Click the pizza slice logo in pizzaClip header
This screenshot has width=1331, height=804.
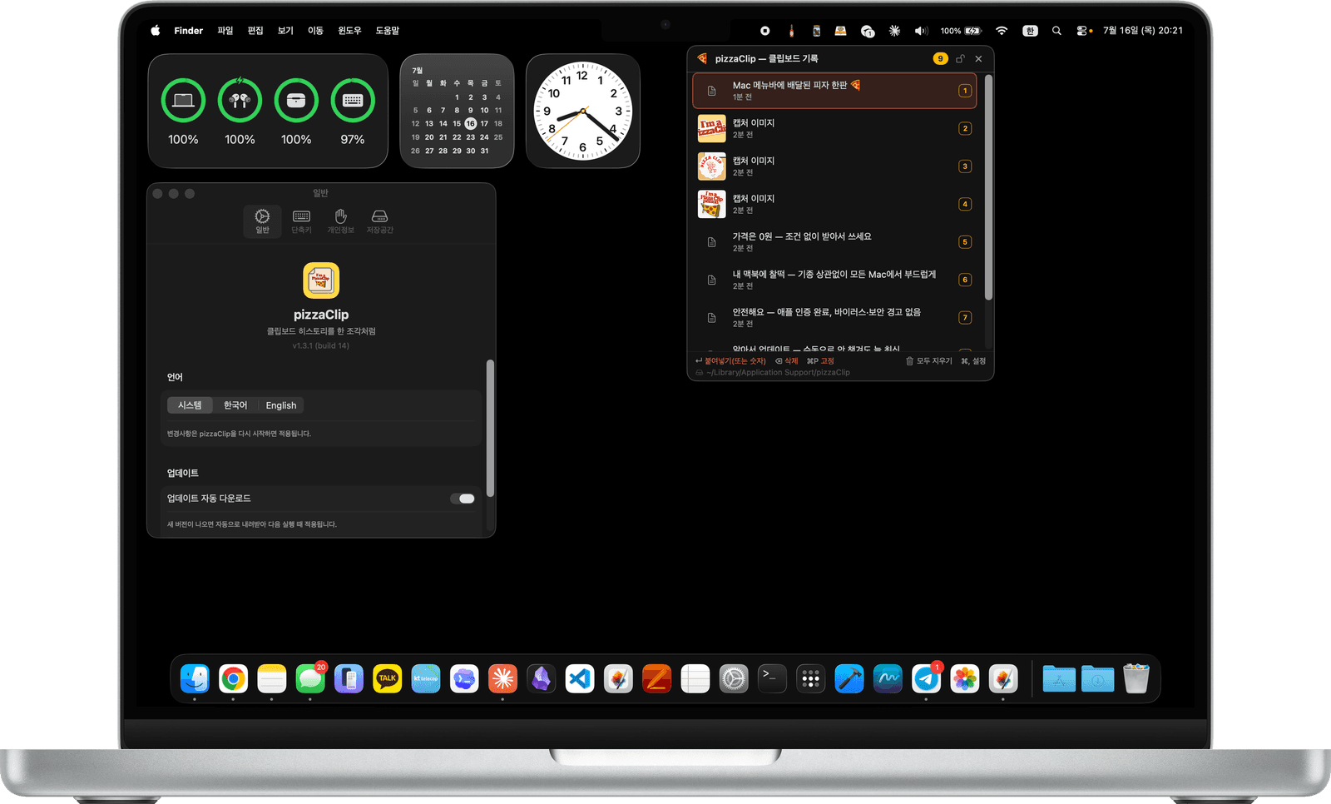(702, 58)
